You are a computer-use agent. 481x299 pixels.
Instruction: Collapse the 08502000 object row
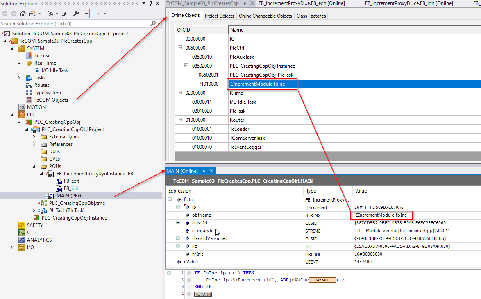(x=186, y=66)
